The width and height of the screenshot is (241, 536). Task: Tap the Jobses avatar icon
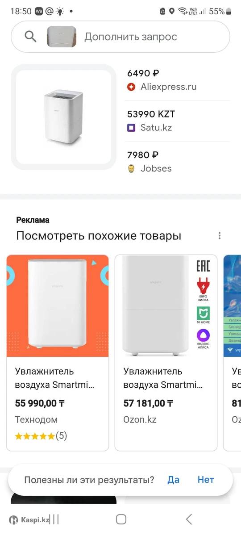point(131,168)
